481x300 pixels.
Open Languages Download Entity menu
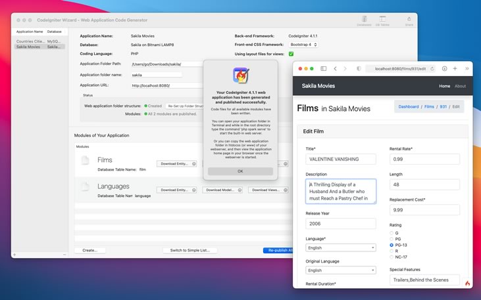(x=177, y=190)
